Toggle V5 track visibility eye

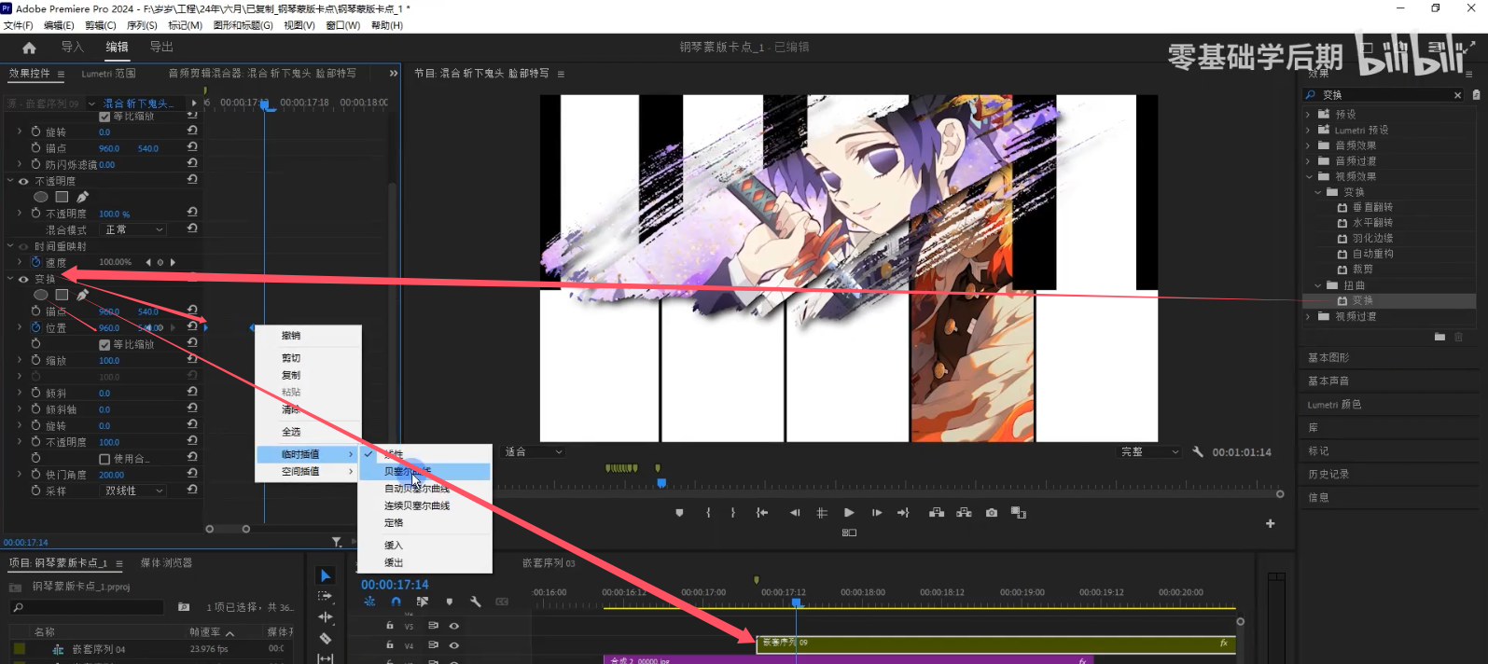tap(454, 626)
